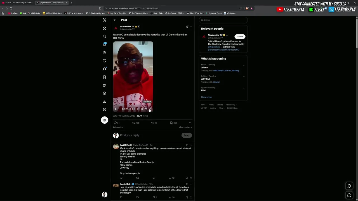The image size is (358, 201).
Task: Bookmark the Just ICE 4All reply
Action: coord(187,178)
